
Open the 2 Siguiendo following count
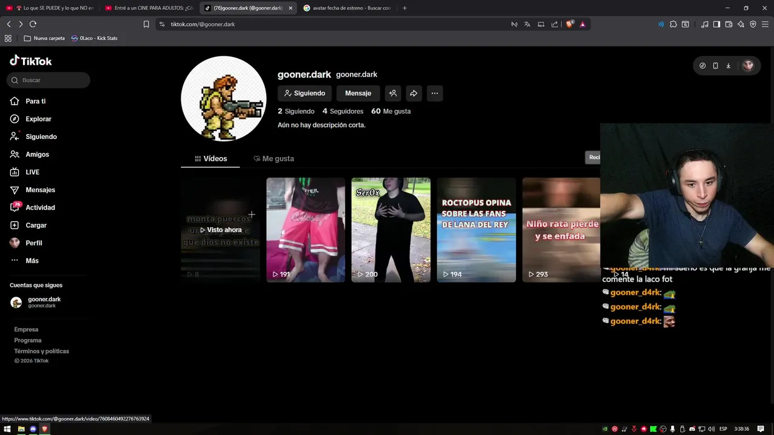click(296, 111)
